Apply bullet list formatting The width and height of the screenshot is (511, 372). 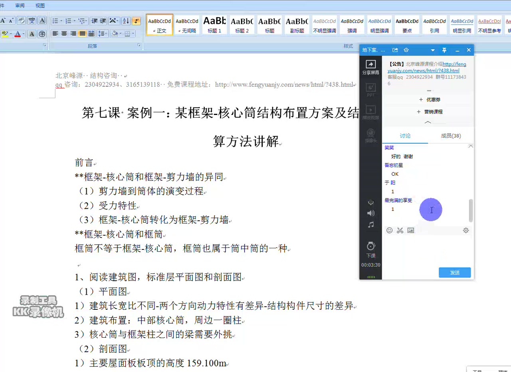(x=55, y=21)
